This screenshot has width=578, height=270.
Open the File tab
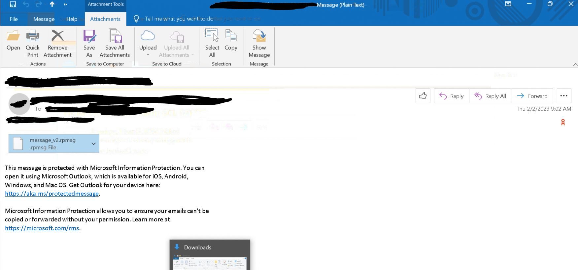(14, 19)
